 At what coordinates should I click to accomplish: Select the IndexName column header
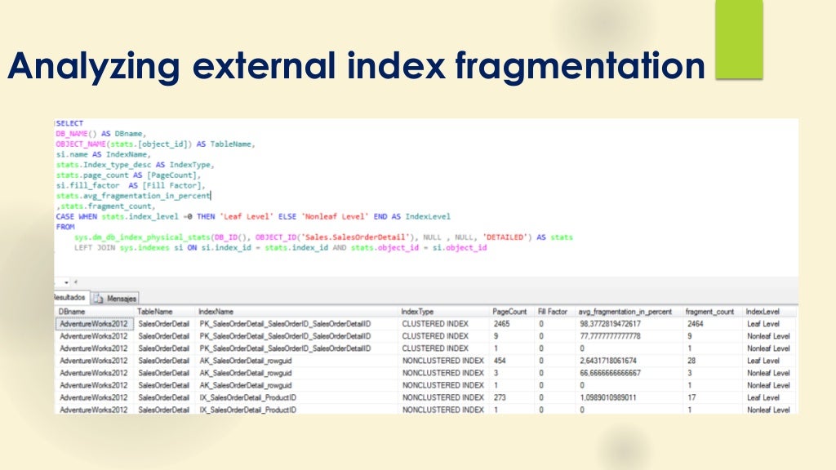tap(216, 312)
